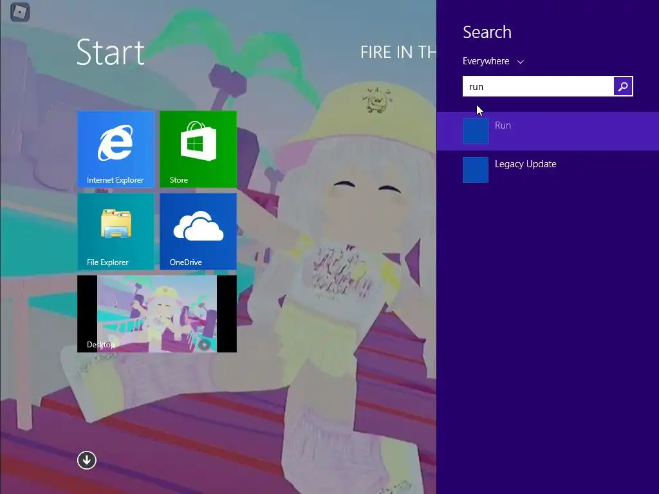Image resolution: width=659 pixels, height=494 pixels.
Task: Show all apps with down arrow button
Action: coord(87,460)
